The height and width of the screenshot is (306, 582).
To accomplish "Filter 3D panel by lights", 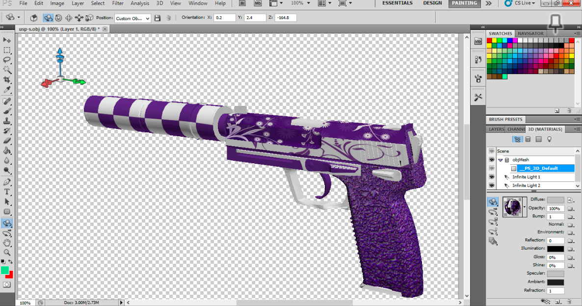I will 549,139.
